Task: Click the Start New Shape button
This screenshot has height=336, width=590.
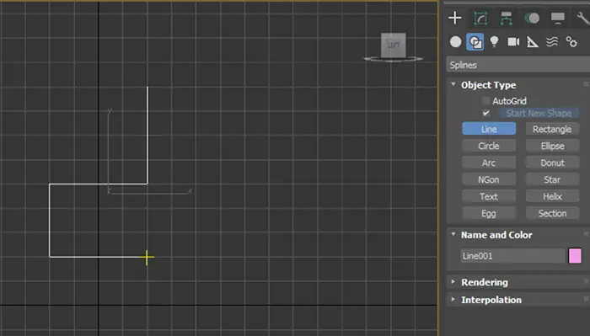Action: click(539, 113)
